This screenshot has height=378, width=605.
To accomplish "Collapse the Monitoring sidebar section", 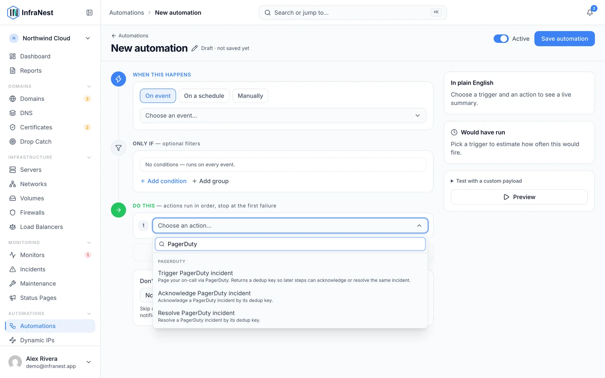I will tap(89, 243).
